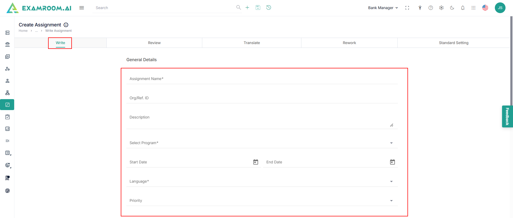Open the Bank Manager role dropdown
The height and width of the screenshot is (218, 513).
(383, 8)
